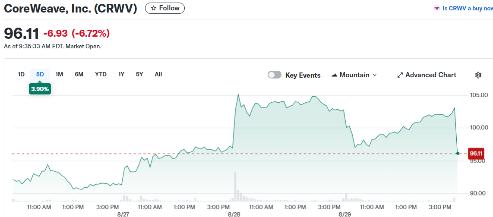Image resolution: width=493 pixels, height=217 pixels.
Task: Click the 100.00 y-axis label
Action: point(479,128)
